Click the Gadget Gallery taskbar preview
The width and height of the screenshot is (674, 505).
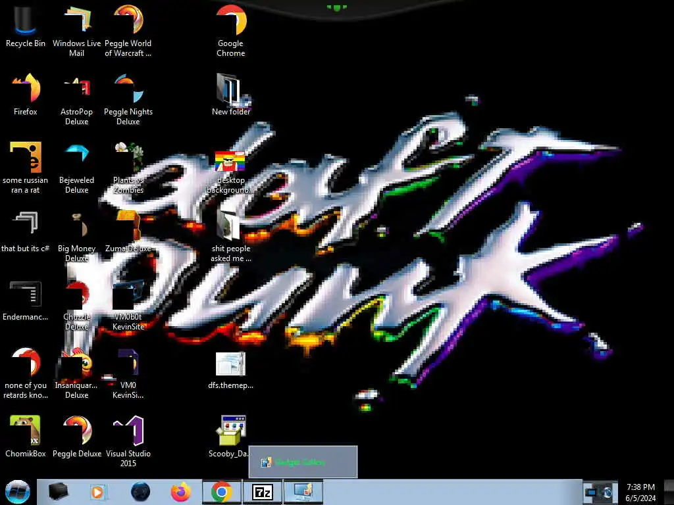pos(303,462)
